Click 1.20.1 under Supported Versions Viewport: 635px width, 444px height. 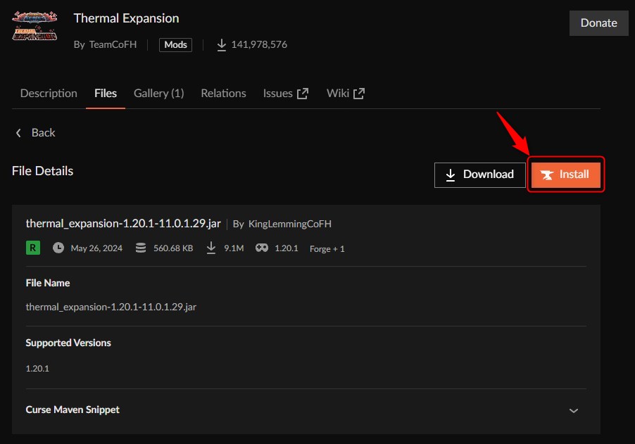click(x=37, y=368)
